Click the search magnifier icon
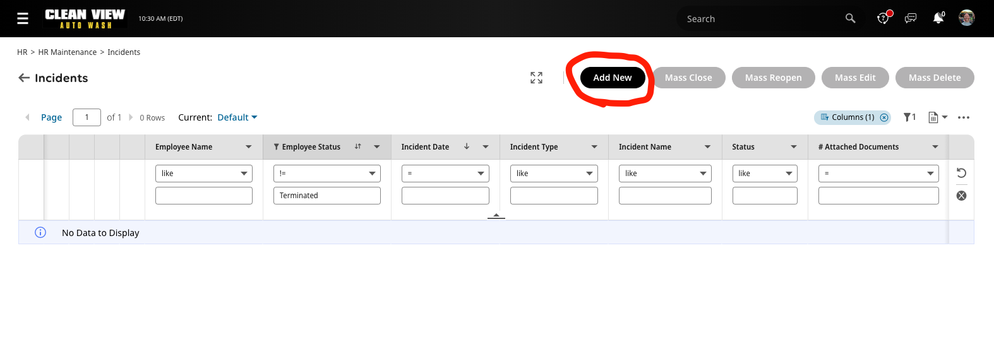 point(850,18)
